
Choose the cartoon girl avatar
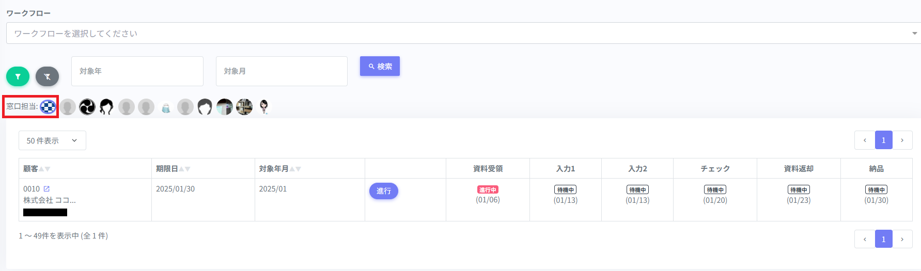pyautogui.click(x=264, y=107)
